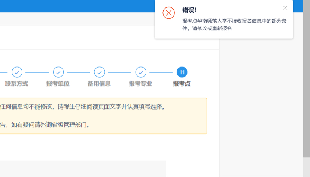Click the checkmark circle above 报考单位

pos(58,72)
